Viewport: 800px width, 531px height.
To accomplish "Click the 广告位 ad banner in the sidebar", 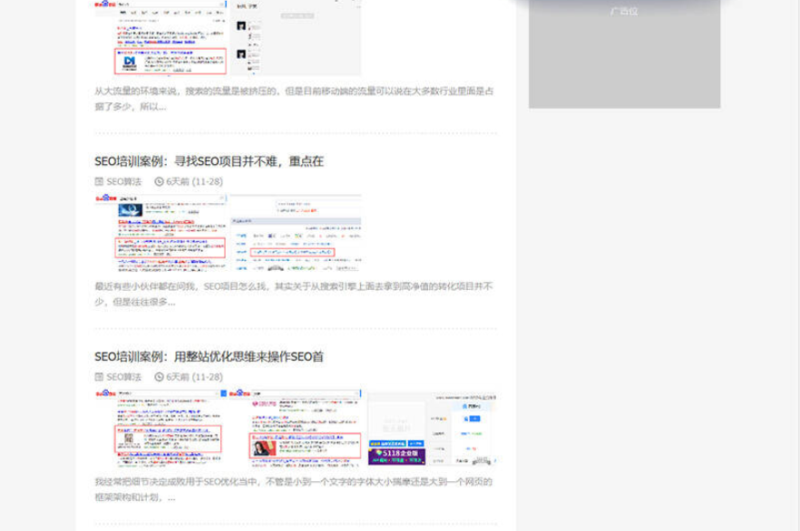I will [624, 54].
